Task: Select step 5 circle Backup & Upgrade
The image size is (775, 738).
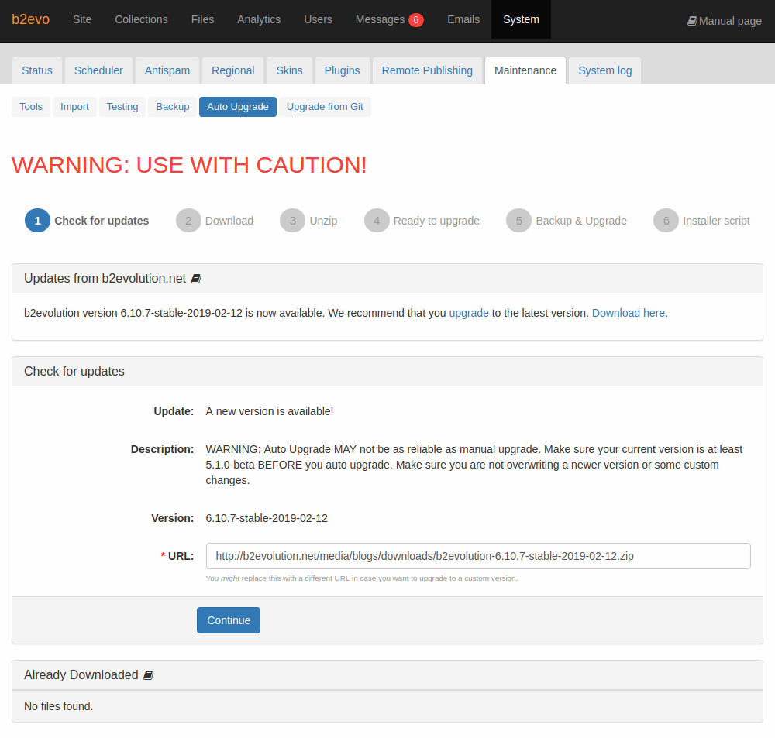Action: pos(519,220)
